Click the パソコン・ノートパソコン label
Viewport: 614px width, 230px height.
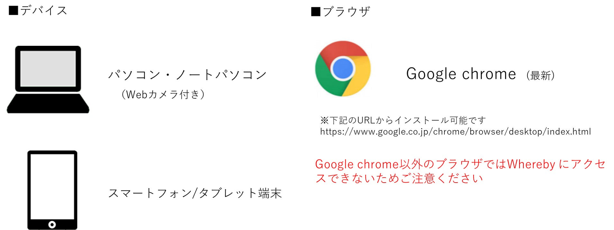click(x=187, y=75)
